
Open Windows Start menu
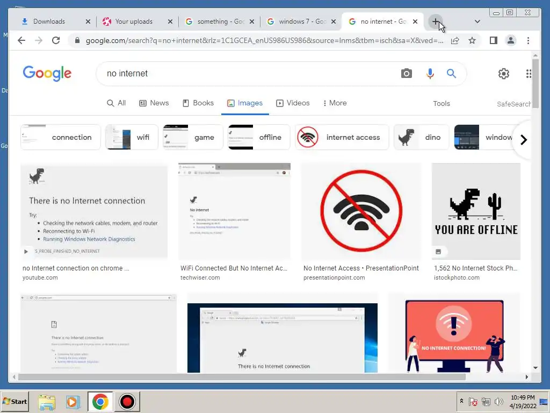tap(15, 401)
